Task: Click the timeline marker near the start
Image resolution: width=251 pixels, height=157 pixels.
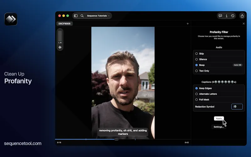Action: [86, 139]
